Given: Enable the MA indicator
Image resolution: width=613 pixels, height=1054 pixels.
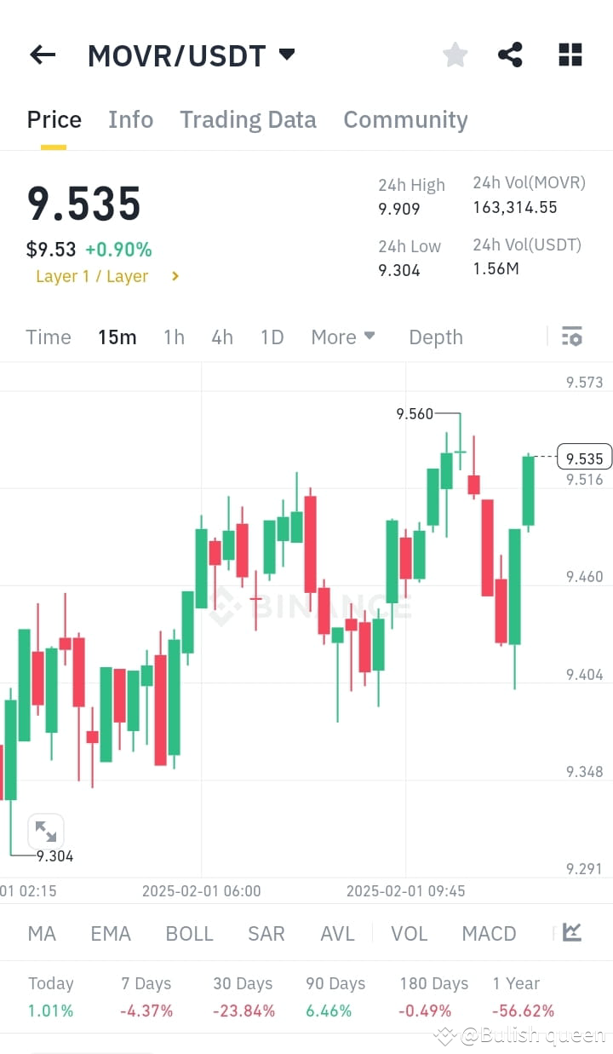Looking at the screenshot, I should coord(41,933).
